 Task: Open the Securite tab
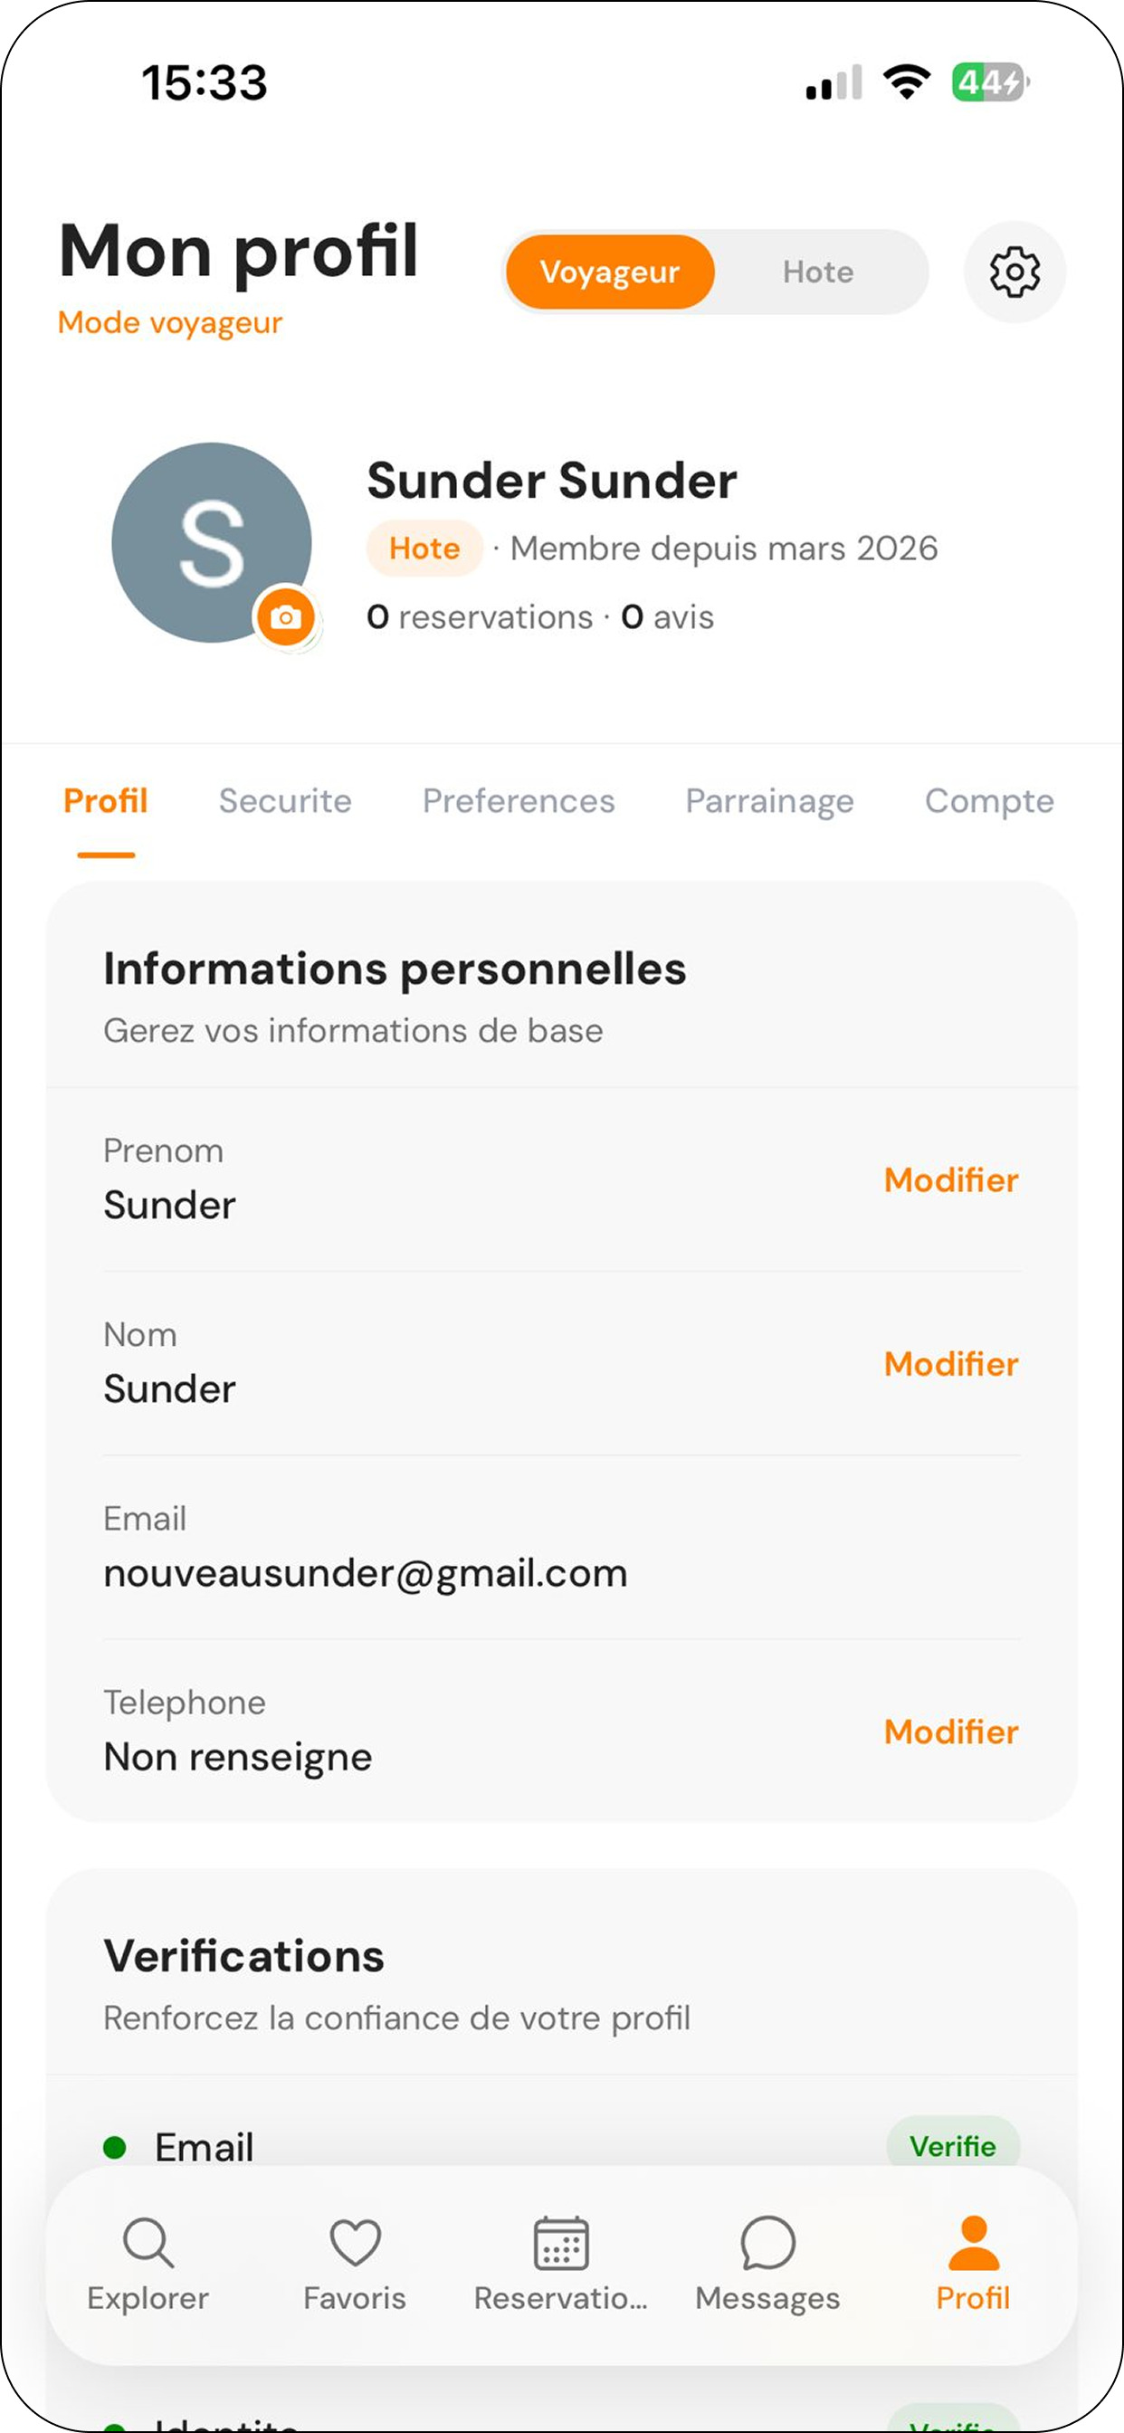click(x=285, y=801)
